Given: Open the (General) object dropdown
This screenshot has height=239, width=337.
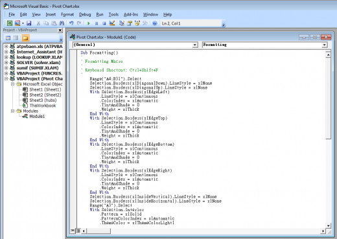Looking at the screenshot, I should [195, 45].
